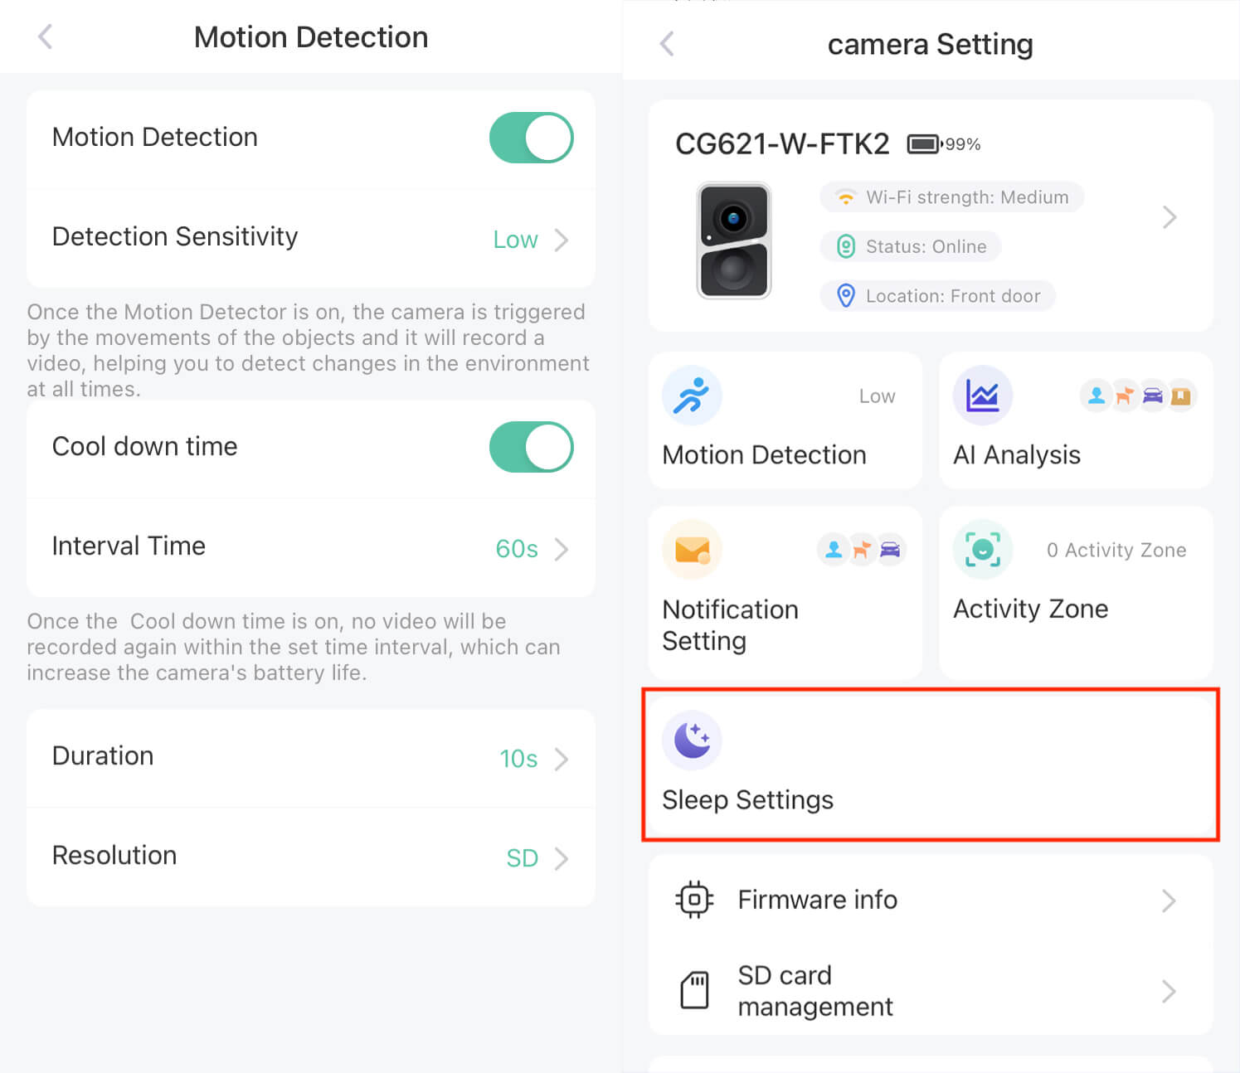
Task: Open SD card management row
Action: [x=929, y=990]
